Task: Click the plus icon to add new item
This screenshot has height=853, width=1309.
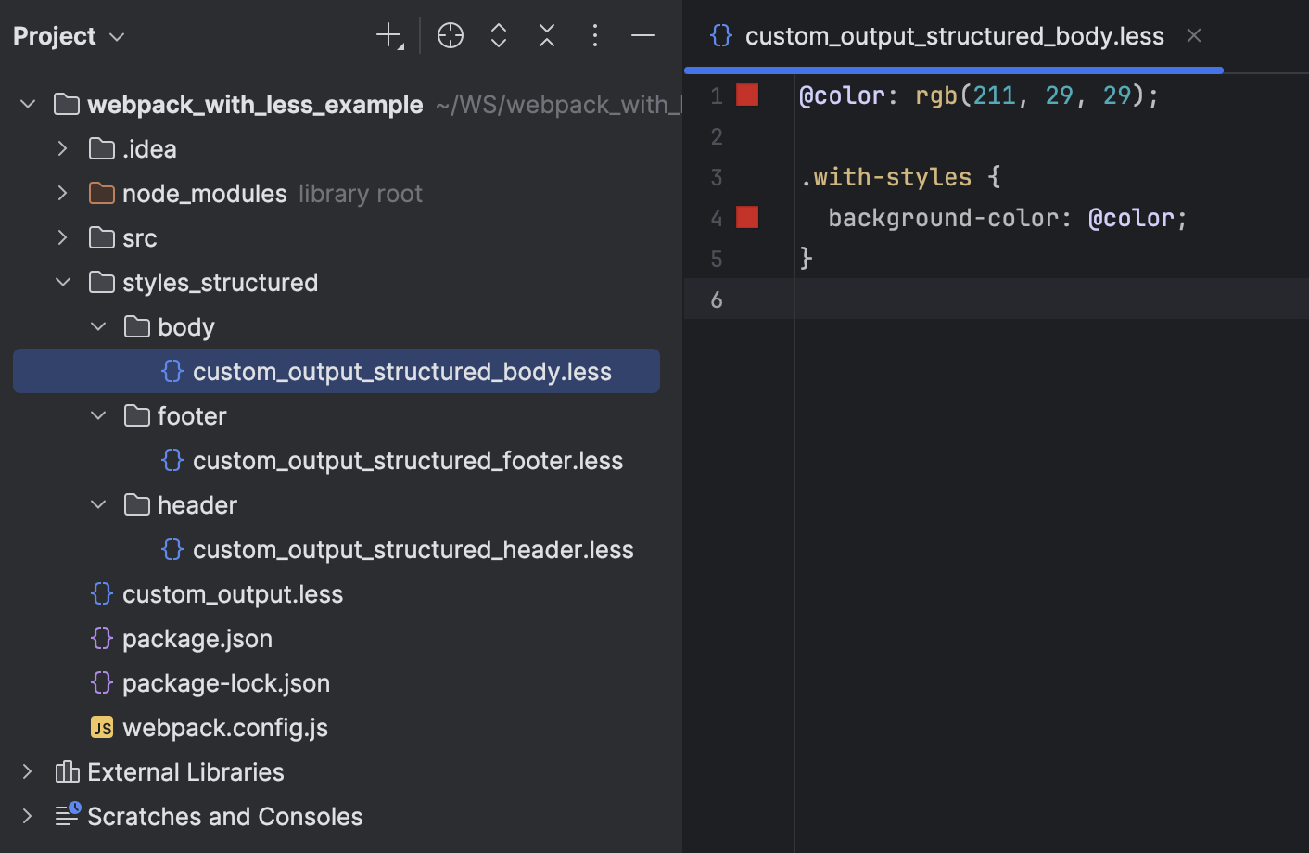Action: [387, 35]
